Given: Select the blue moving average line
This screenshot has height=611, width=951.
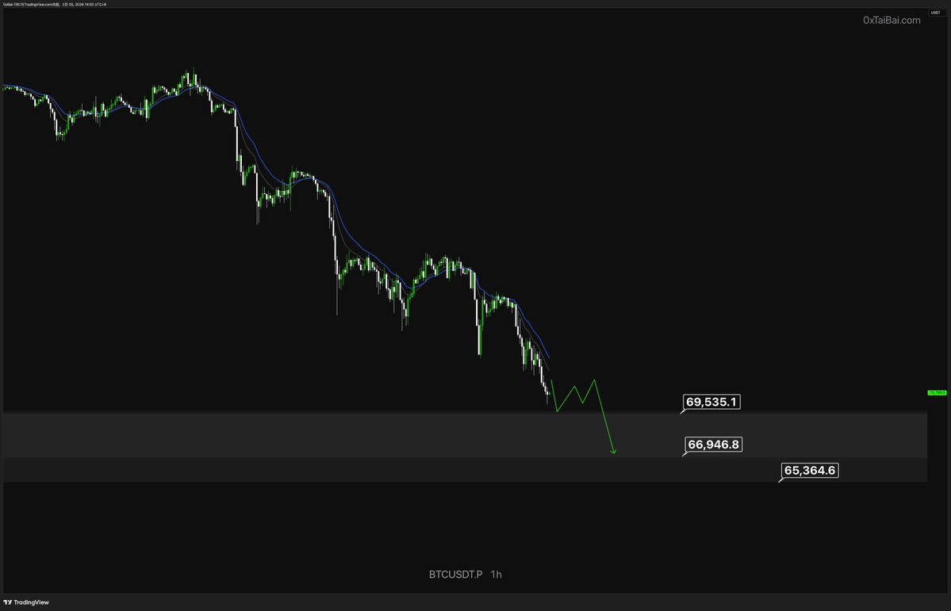Looking at the screenshot, I should (270, 170).
